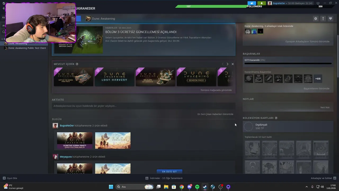Click news thumbnail Raiders of the Broken Lands
Viewport: 339px width, 191px height.
[x=78, y=40]
